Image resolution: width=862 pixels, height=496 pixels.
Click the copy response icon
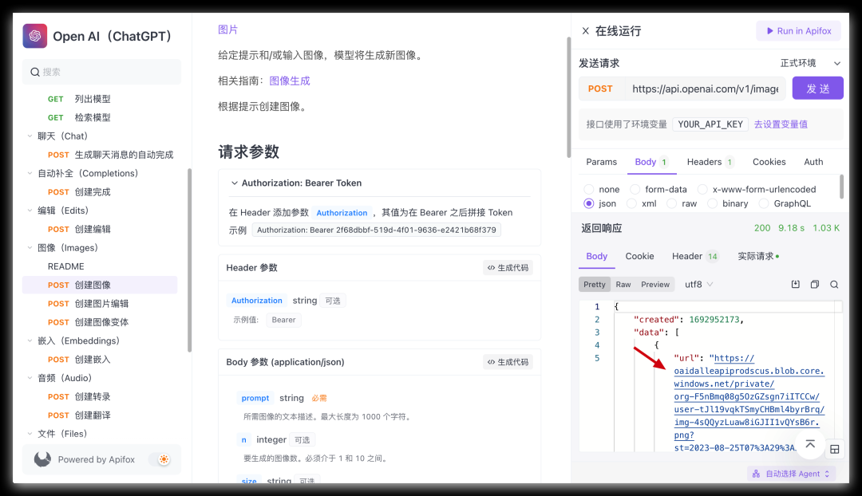point(815,284)
